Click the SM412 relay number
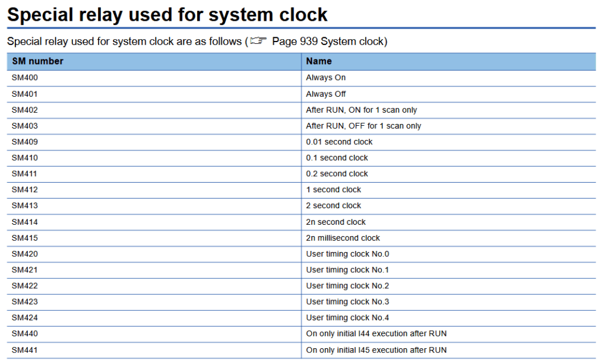The image size is (608, 363). coord(25,190)
